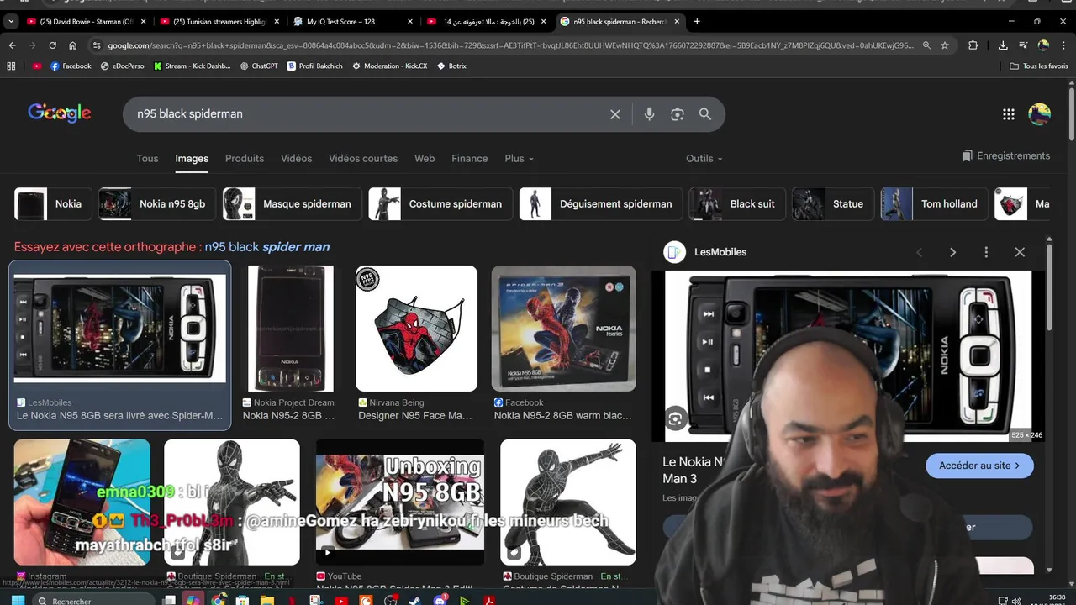Screen dimensions: 1076x605
Task: Reload the page
Action: (x=52, y=45)
